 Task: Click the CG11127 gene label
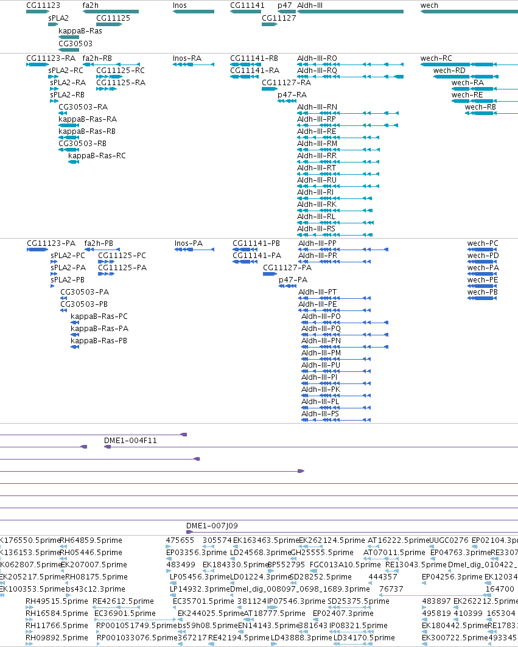(x=279, y=18)
